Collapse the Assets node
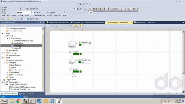The image size is (185, 104). click(x=2, y=58)
